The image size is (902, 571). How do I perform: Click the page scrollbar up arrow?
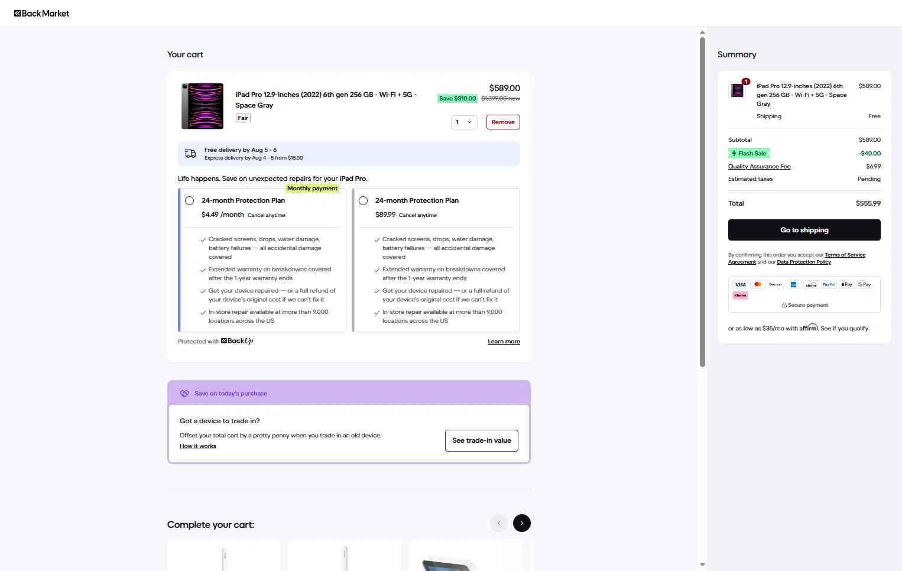[x=702, y=33]
